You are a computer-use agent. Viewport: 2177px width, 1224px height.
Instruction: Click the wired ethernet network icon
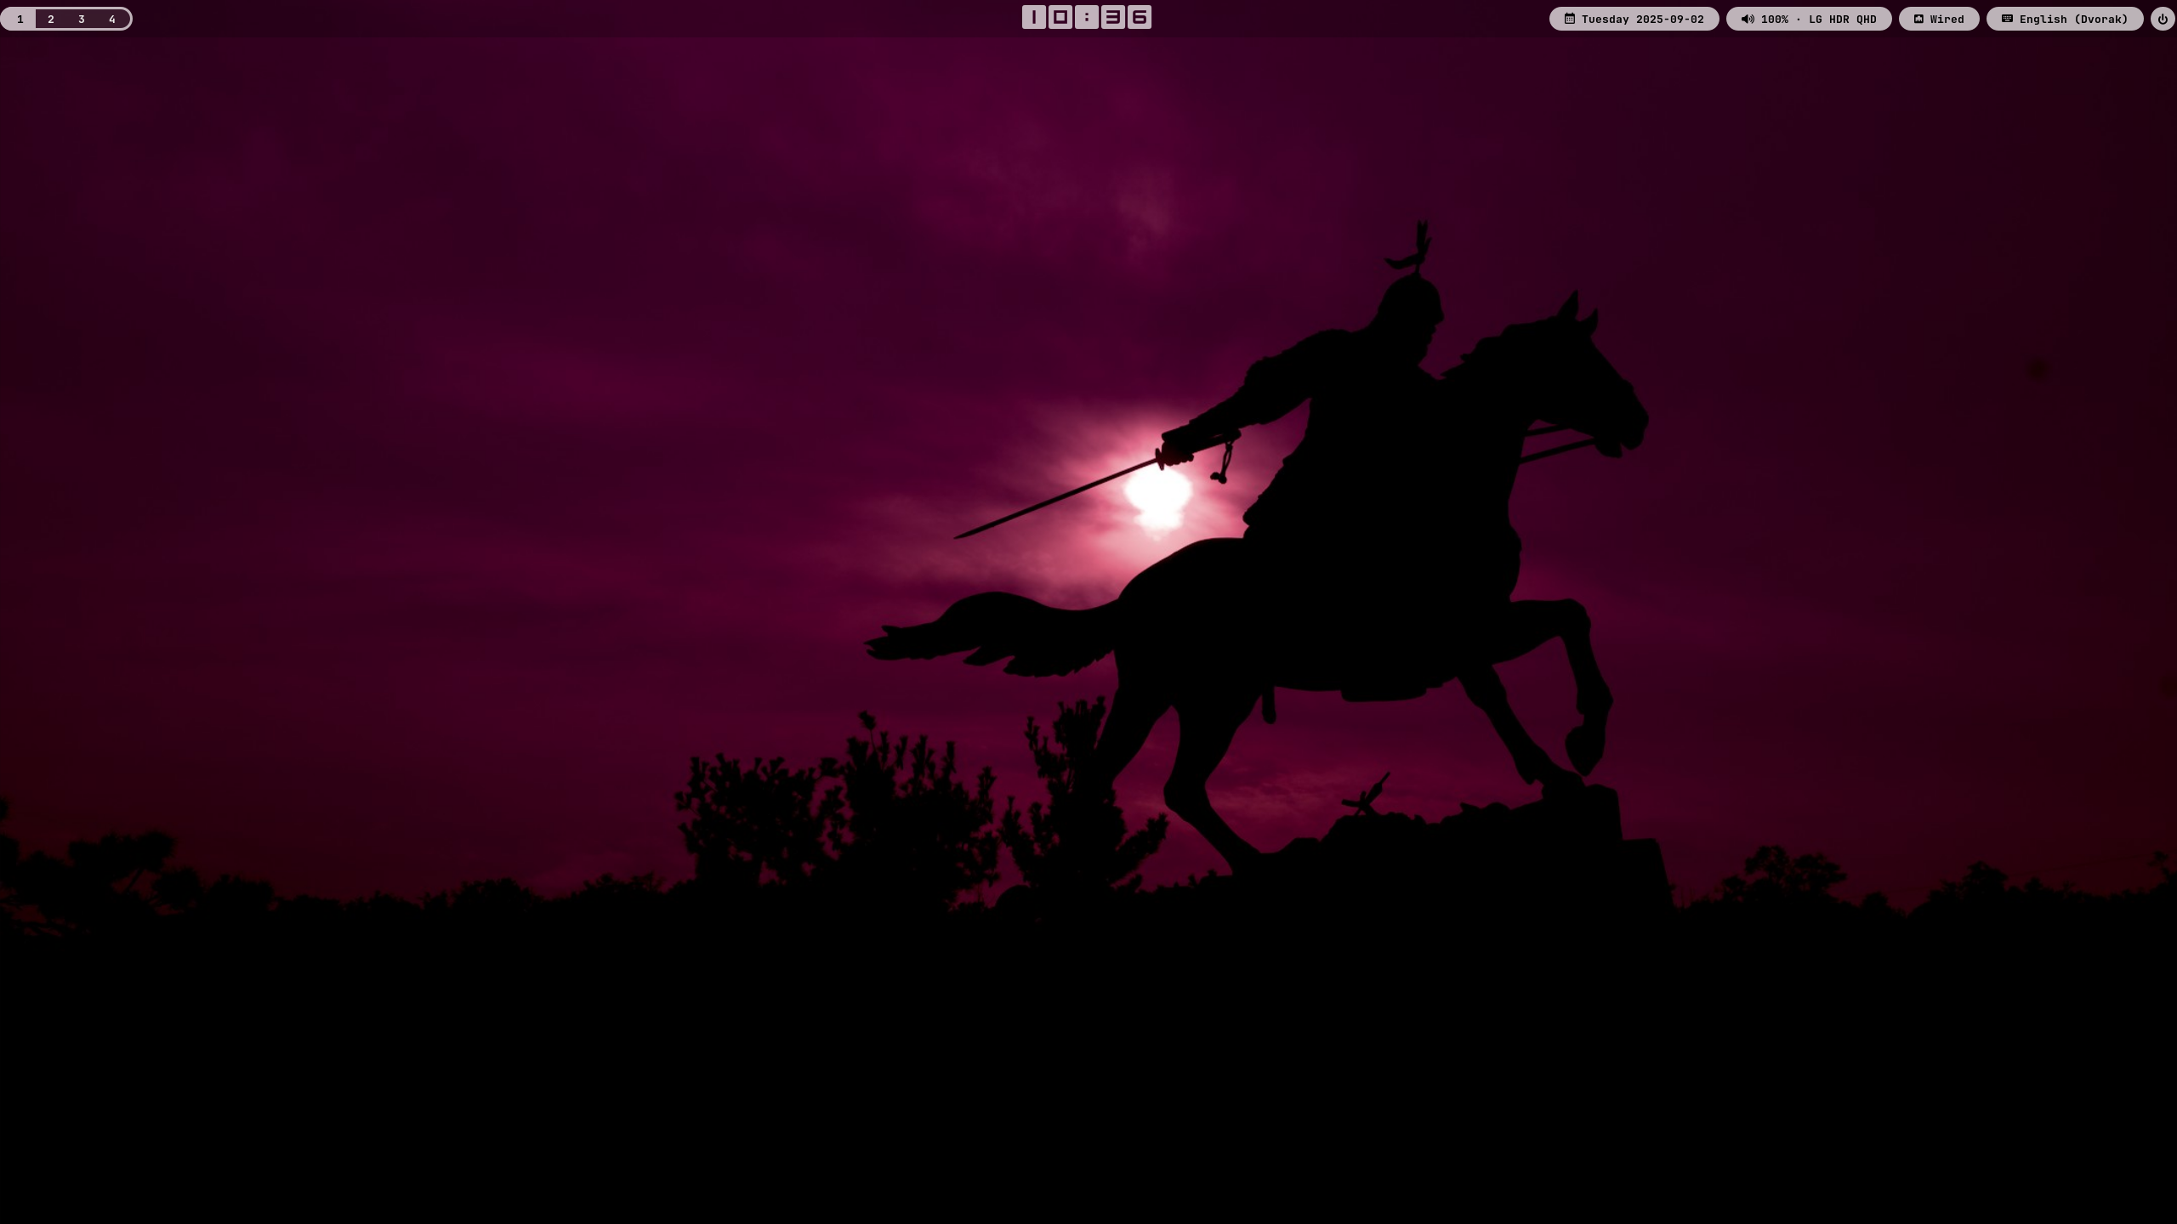tap(1918, 19)
